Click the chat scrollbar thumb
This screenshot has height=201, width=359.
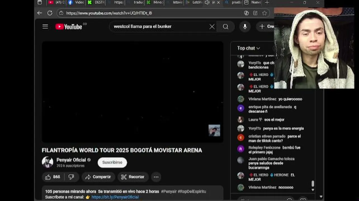pos(313,183)
